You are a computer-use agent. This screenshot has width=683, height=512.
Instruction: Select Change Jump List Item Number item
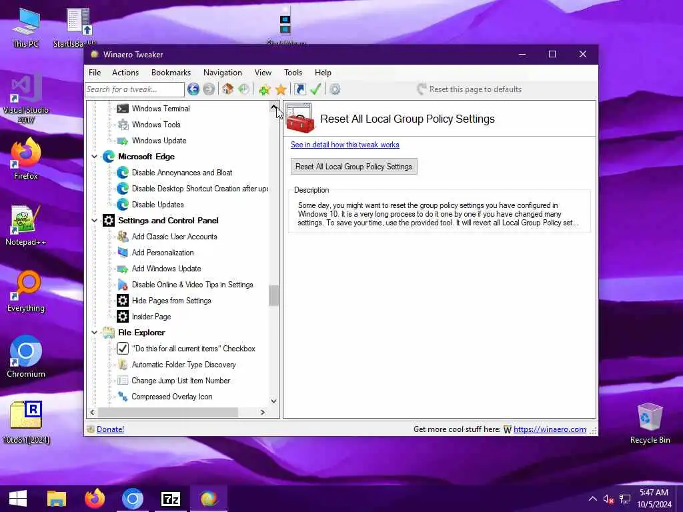coord(181,381)
